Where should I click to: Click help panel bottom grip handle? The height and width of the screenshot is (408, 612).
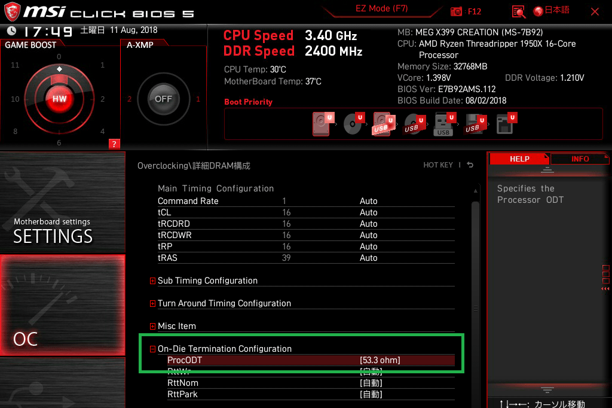pyautogui.click(x=547, y=389)
